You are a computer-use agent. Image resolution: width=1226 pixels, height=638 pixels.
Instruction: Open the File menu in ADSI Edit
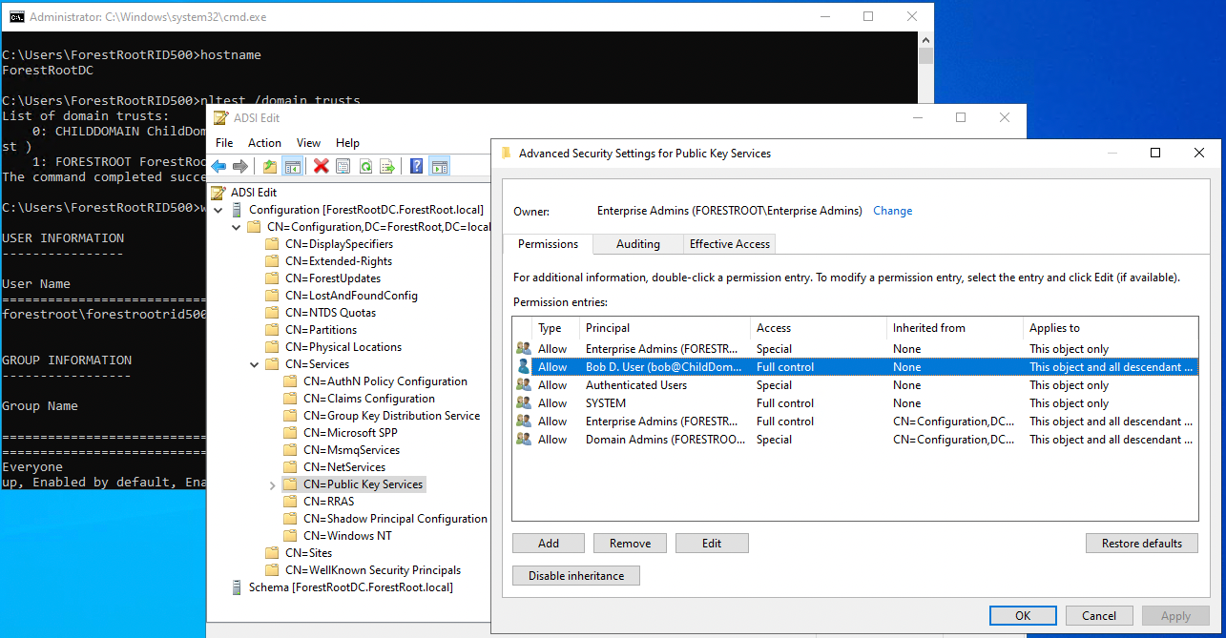224,142
